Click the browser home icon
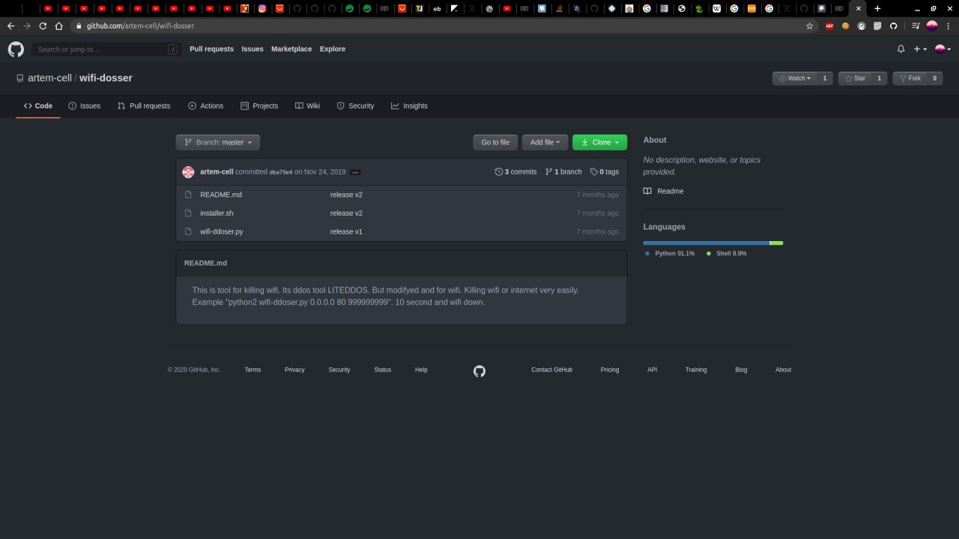The height and width of the screenshot is (539, 959). point(58,25)
